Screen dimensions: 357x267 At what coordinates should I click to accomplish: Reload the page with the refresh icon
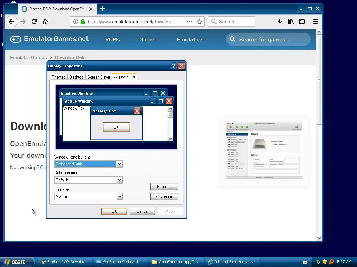pyautogui.click(x=35, y=22)
